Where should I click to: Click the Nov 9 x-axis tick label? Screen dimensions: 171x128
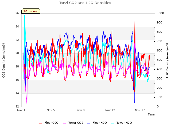pos(80,110)
